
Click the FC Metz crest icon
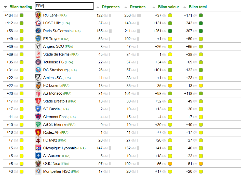(38, 140)
